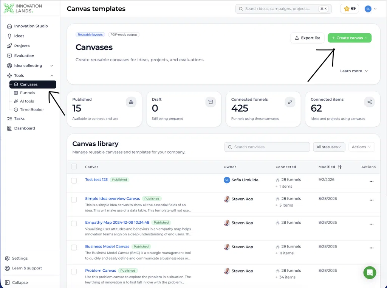Open the All statuses filter dropdown

click(329, 147)
